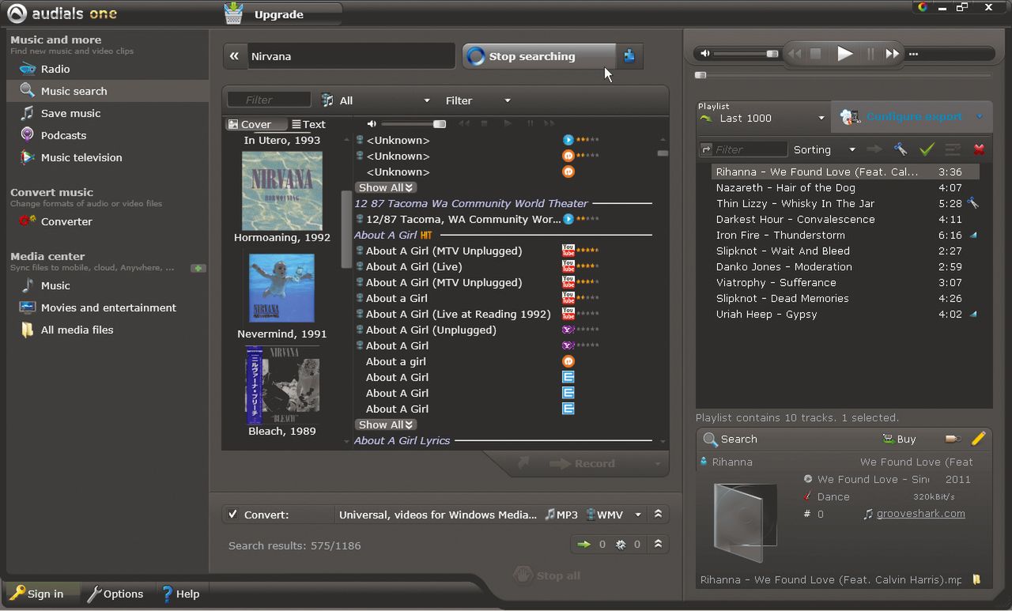Open Movies and entertainment
The height and width of the screenshot is (611, 1012).
108,307
